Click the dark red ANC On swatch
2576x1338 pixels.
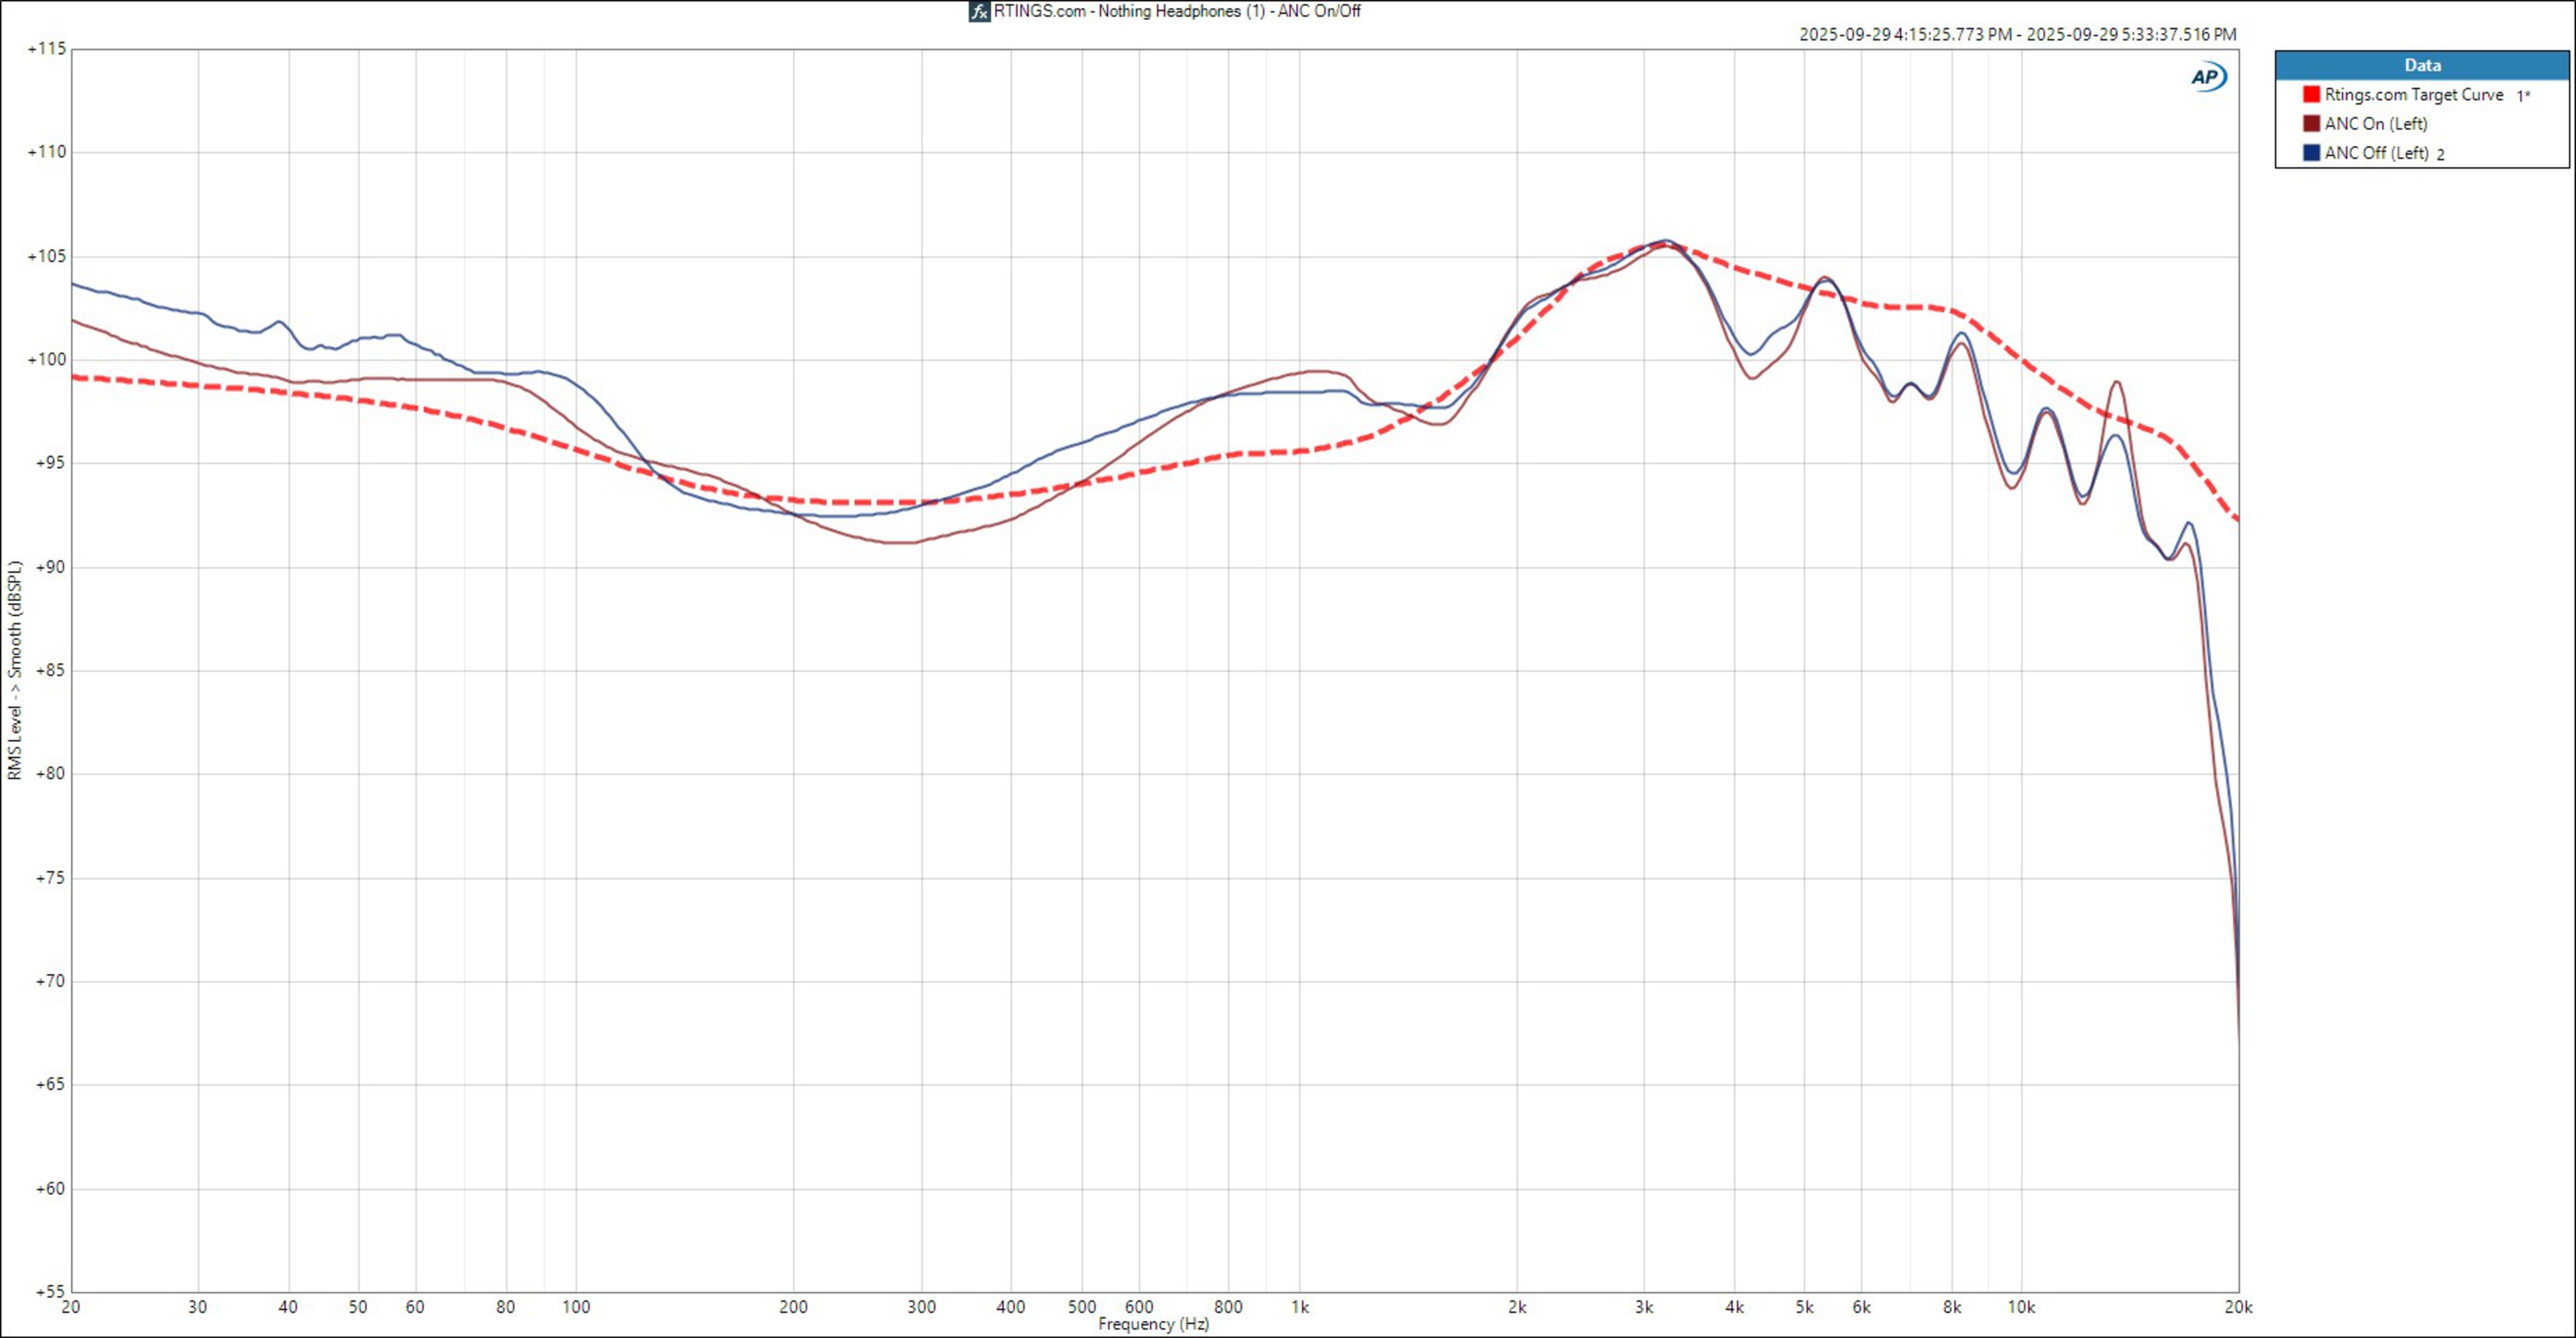point(2311,123)
